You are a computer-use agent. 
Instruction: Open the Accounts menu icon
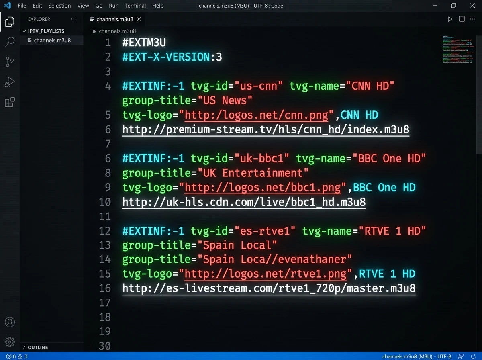(10, 322)
